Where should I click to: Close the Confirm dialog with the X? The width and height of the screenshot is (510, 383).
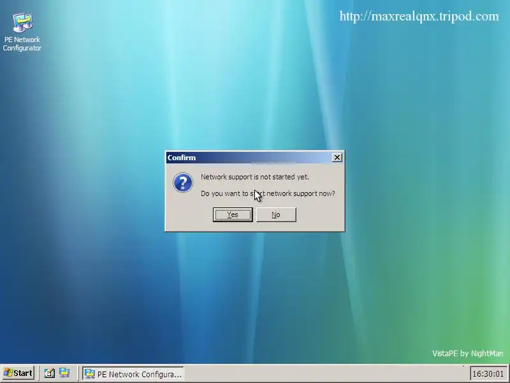coord(337,158)
